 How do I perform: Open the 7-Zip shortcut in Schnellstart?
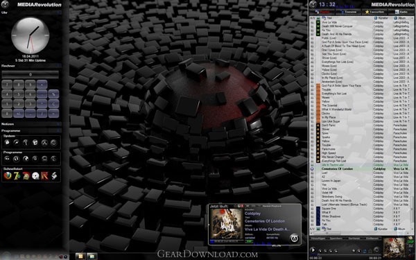17,175
